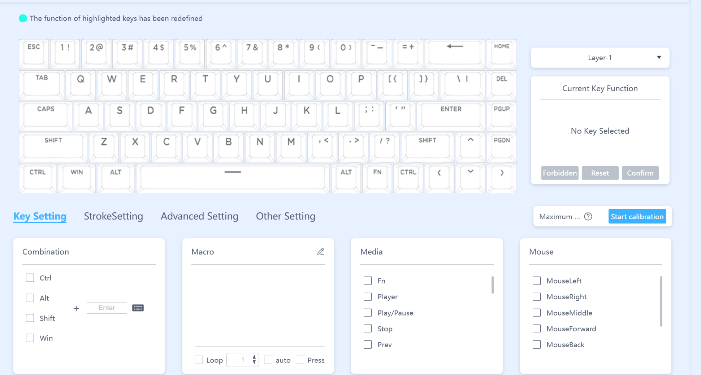Check the Ctrl combination checkbox
This screenshot has width=701, height=375.
click(30, 278)
